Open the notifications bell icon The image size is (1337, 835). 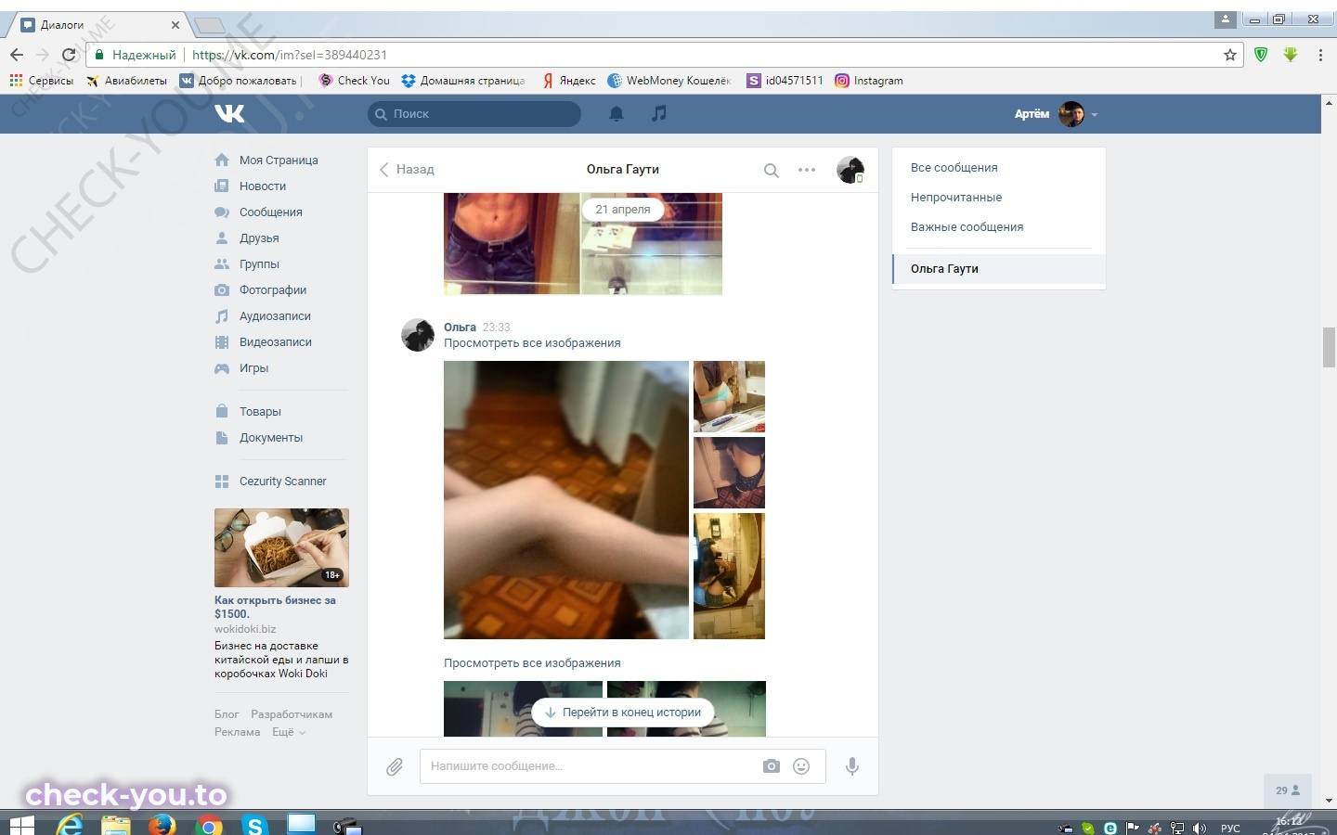tap(617, 113)
